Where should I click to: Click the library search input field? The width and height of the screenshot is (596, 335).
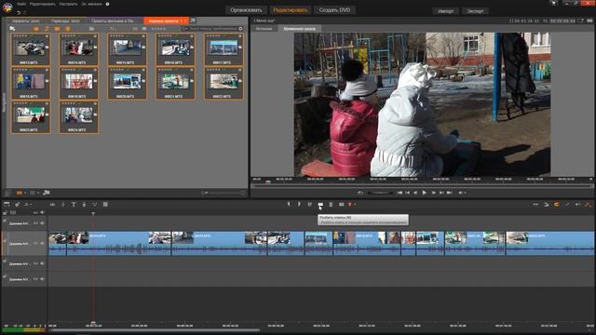[213, 29]
